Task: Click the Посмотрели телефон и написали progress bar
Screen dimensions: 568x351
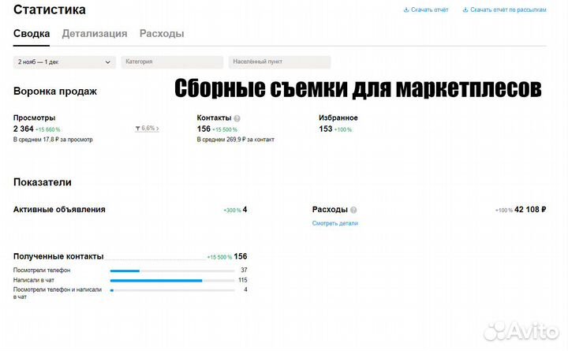Action: pyautogui.click(x=172, y=290)
